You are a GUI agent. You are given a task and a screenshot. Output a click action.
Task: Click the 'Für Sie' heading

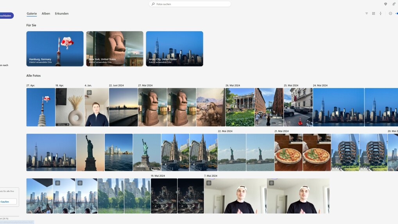click(x=31, y=25)
